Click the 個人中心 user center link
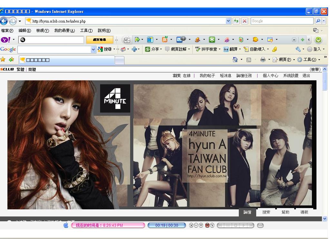The height and width of the screenshot is (239, 330). [x=270, y=75]
